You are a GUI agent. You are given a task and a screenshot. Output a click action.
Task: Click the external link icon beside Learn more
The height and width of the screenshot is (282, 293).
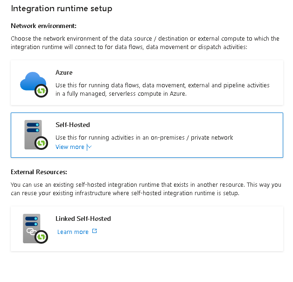(x=95, y=231)
